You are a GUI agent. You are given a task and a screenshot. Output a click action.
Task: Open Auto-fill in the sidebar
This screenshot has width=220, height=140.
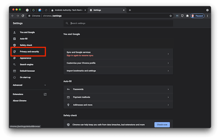point(24,39)
